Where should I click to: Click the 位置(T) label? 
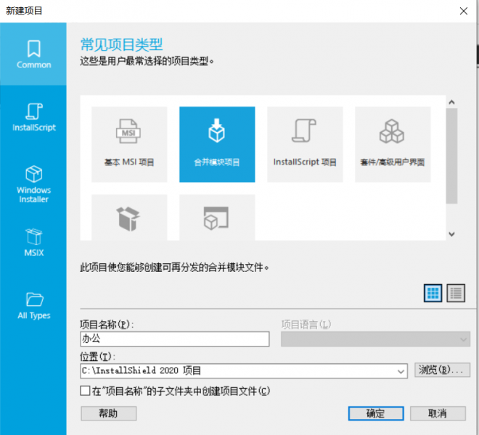pyautogui.click(x=97, y=356)
